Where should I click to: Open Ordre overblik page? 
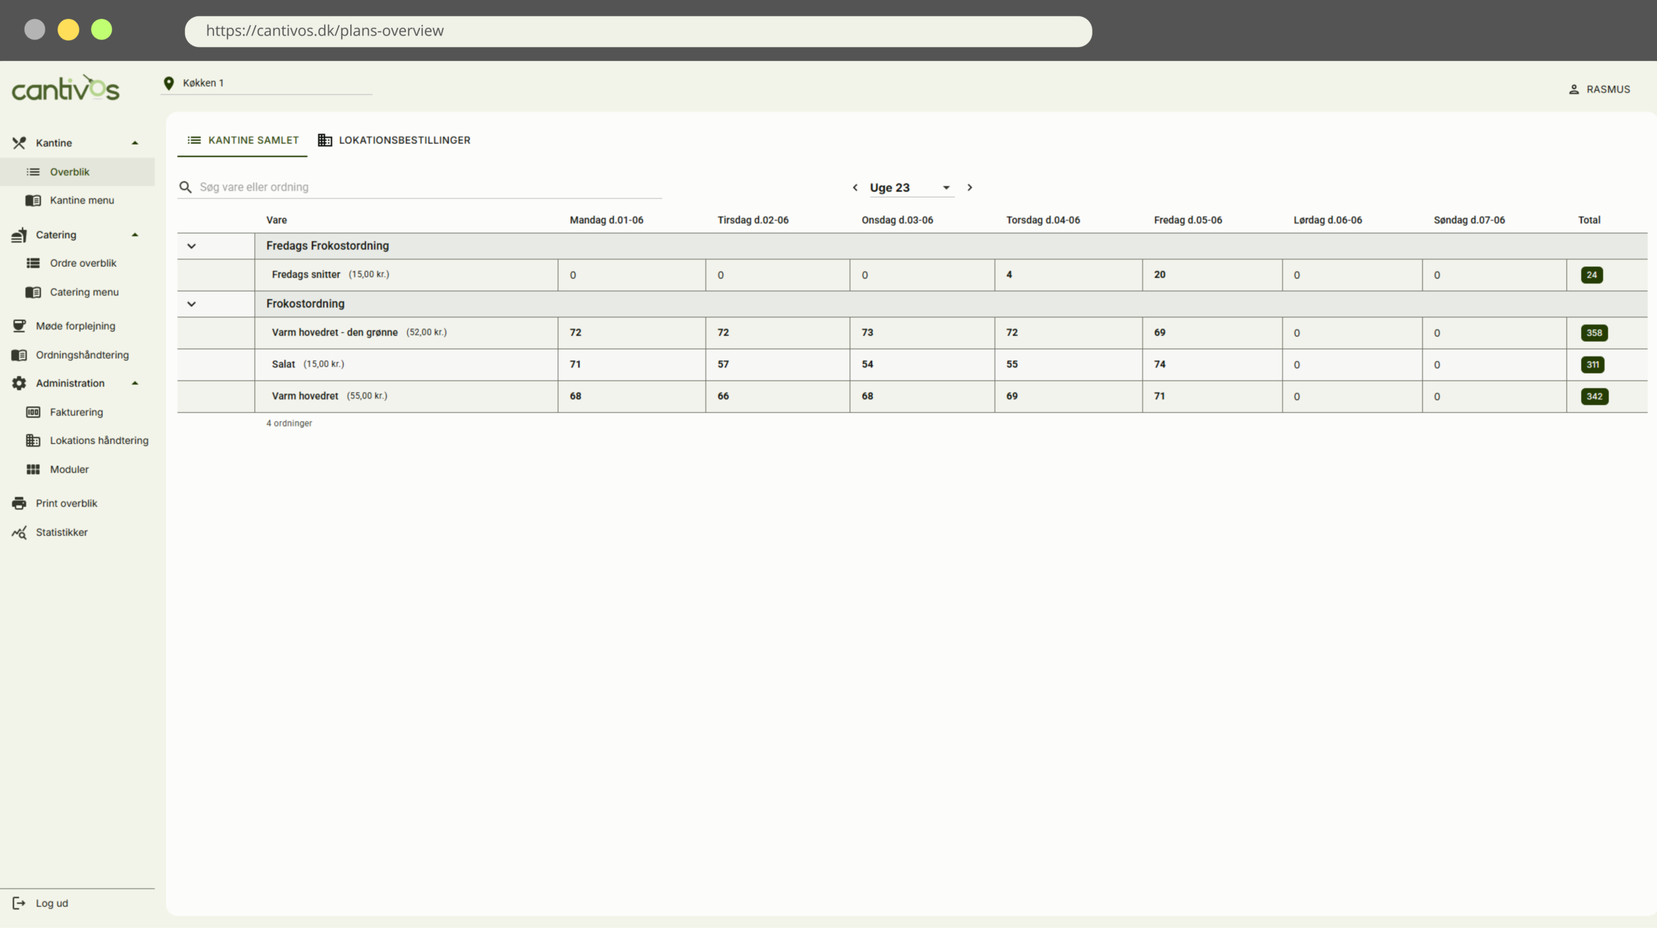pyautogui.click(x=83, y=263)
